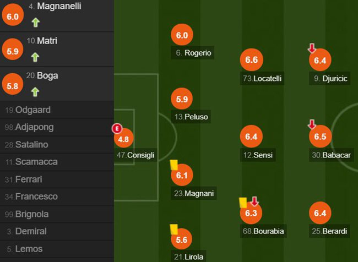The width and height of the screenshot is (358, 262).
Task: Click Consigli's 4.8 rating badge
Action: (x=123, y=139)
